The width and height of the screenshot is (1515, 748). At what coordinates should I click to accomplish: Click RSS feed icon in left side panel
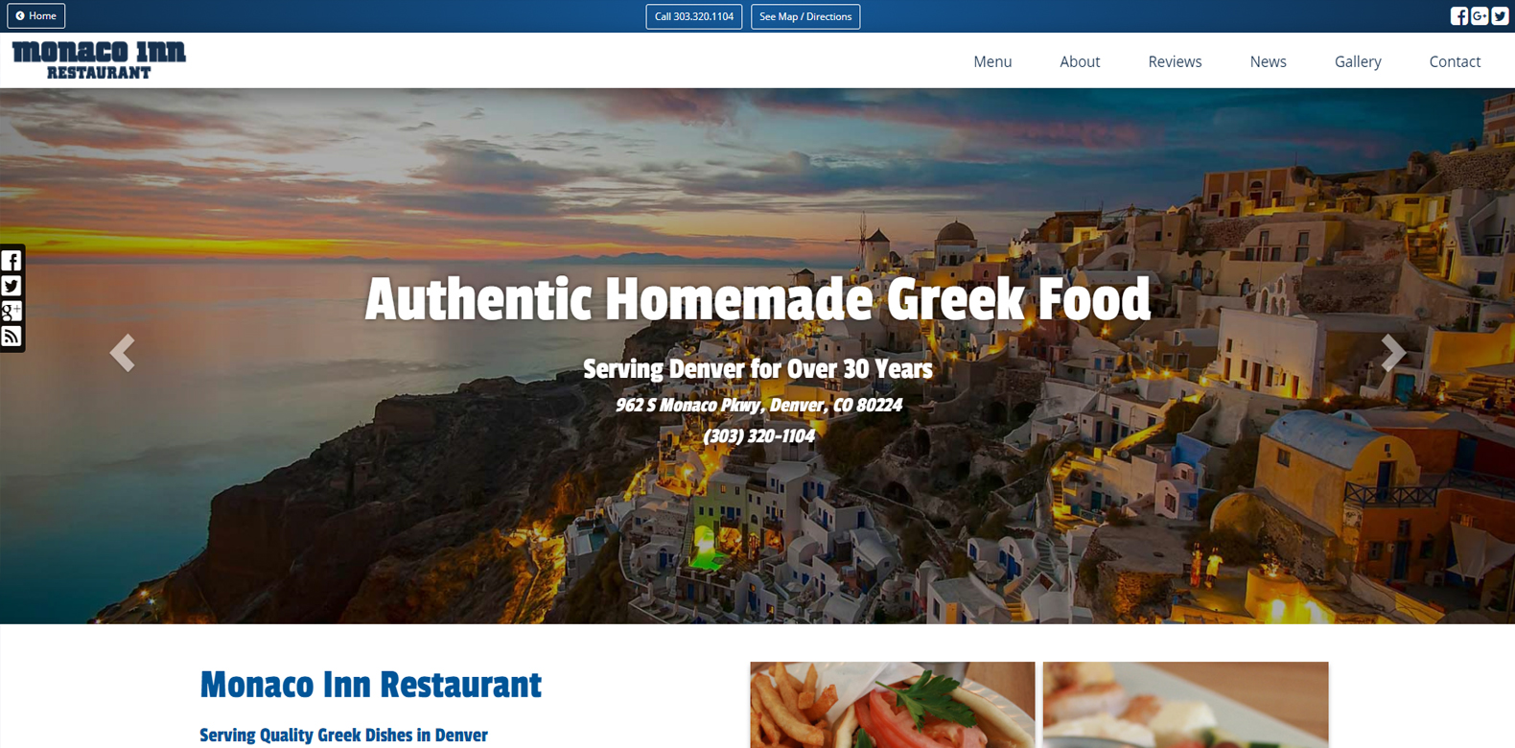(x=12, y=336)
